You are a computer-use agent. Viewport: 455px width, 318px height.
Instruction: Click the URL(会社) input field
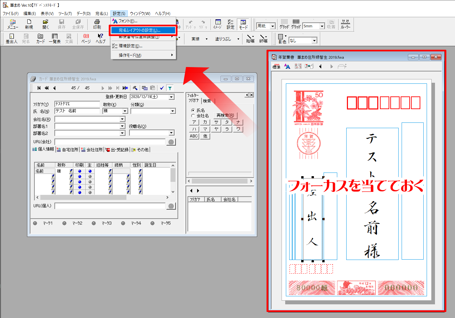(110, 142)
